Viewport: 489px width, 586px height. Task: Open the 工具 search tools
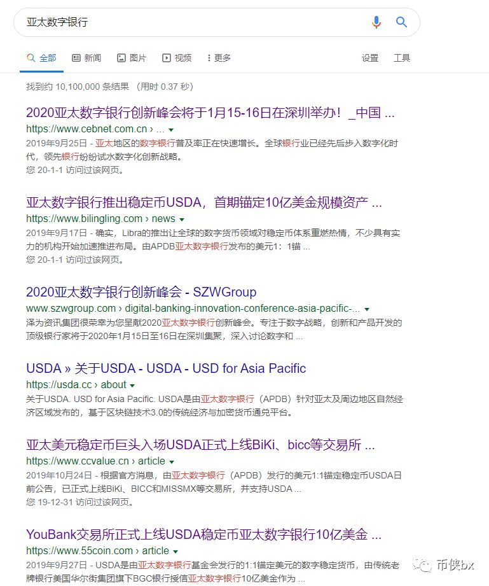pos(402,58)
